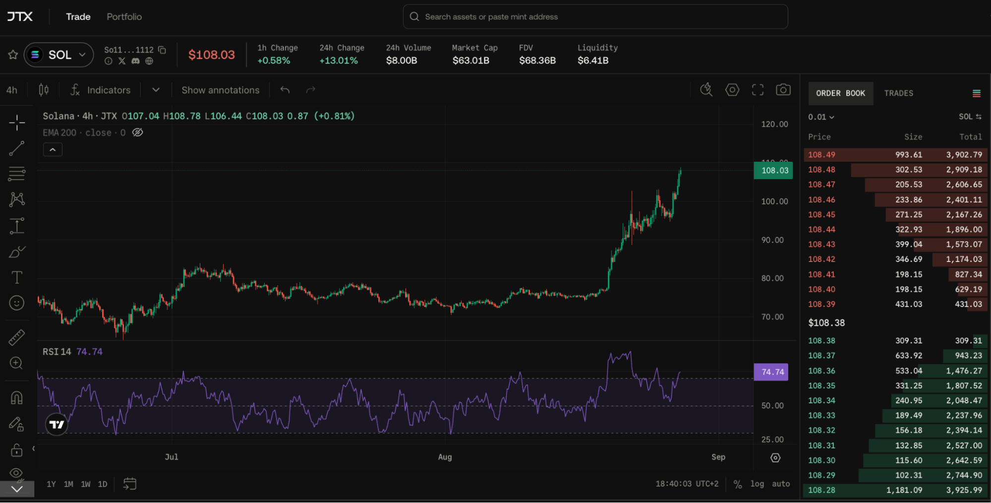
Task: Open the Indicators dialog
Action: click(x=101, y=90)
